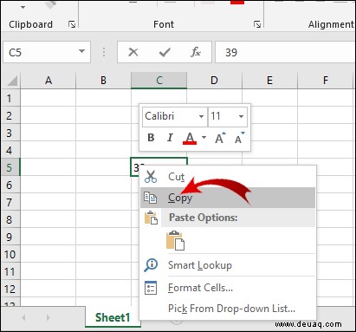
Task: Choose Cut from the context menu
Action: point(228,177)
